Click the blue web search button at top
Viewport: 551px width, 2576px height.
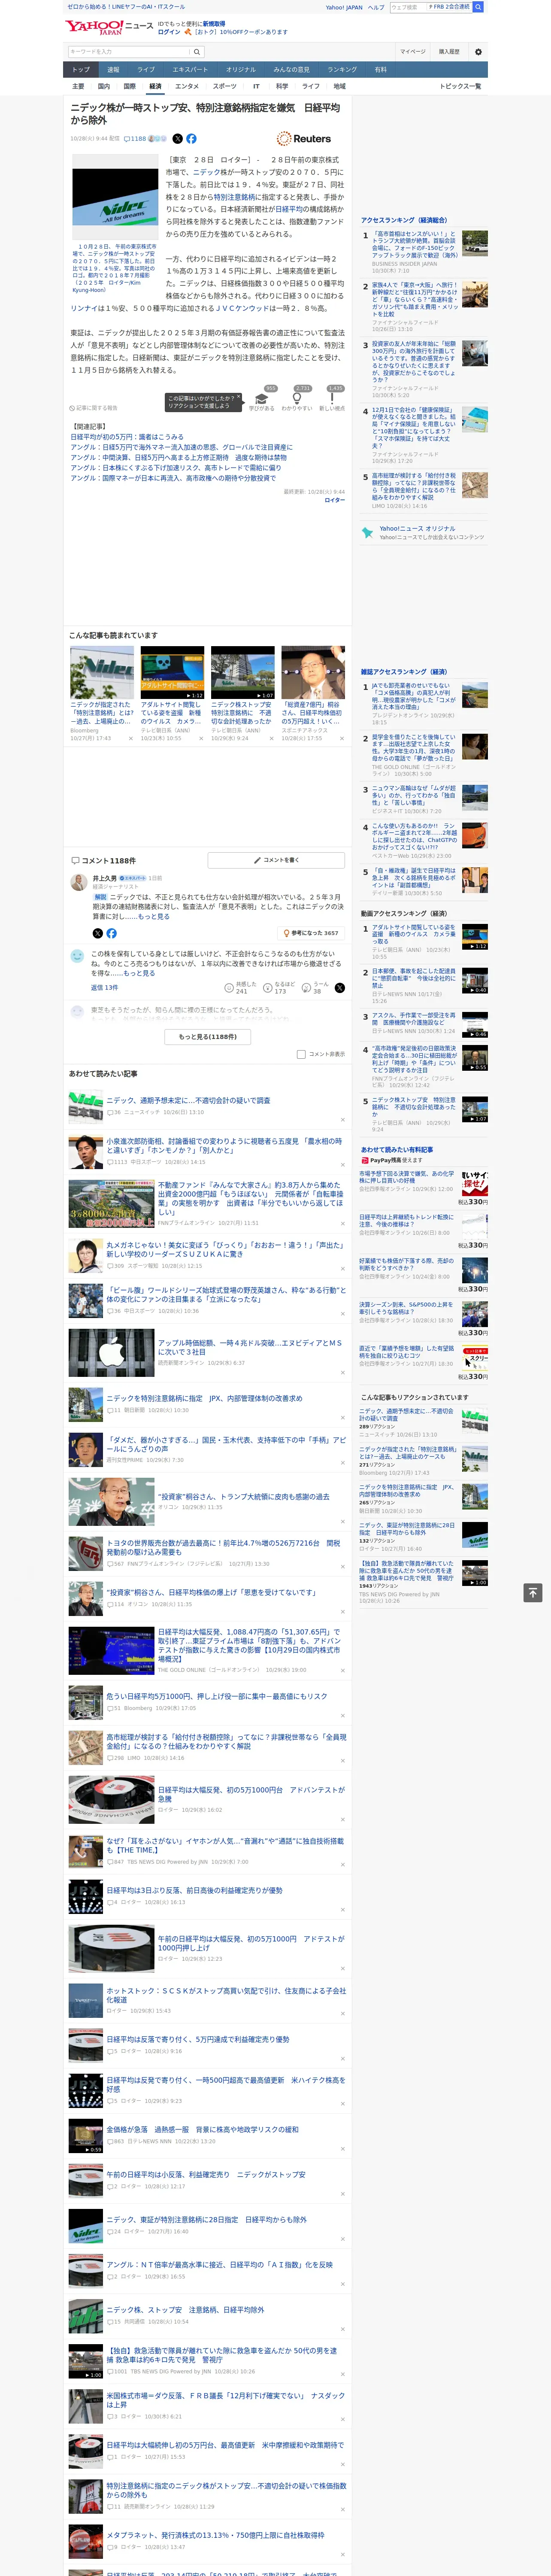(x=478, y=7)
